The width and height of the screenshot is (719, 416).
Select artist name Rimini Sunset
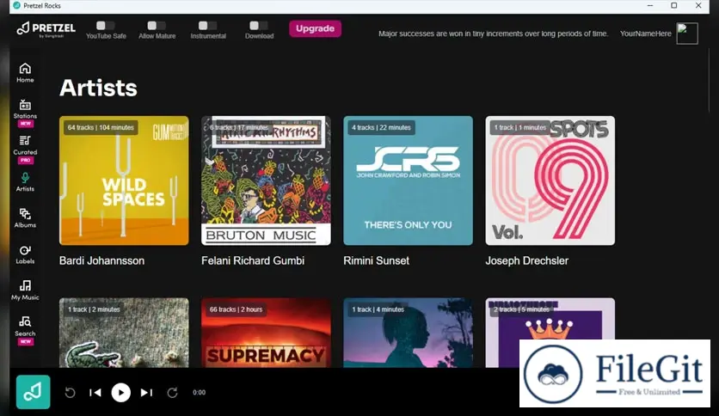tap(377, 260)
